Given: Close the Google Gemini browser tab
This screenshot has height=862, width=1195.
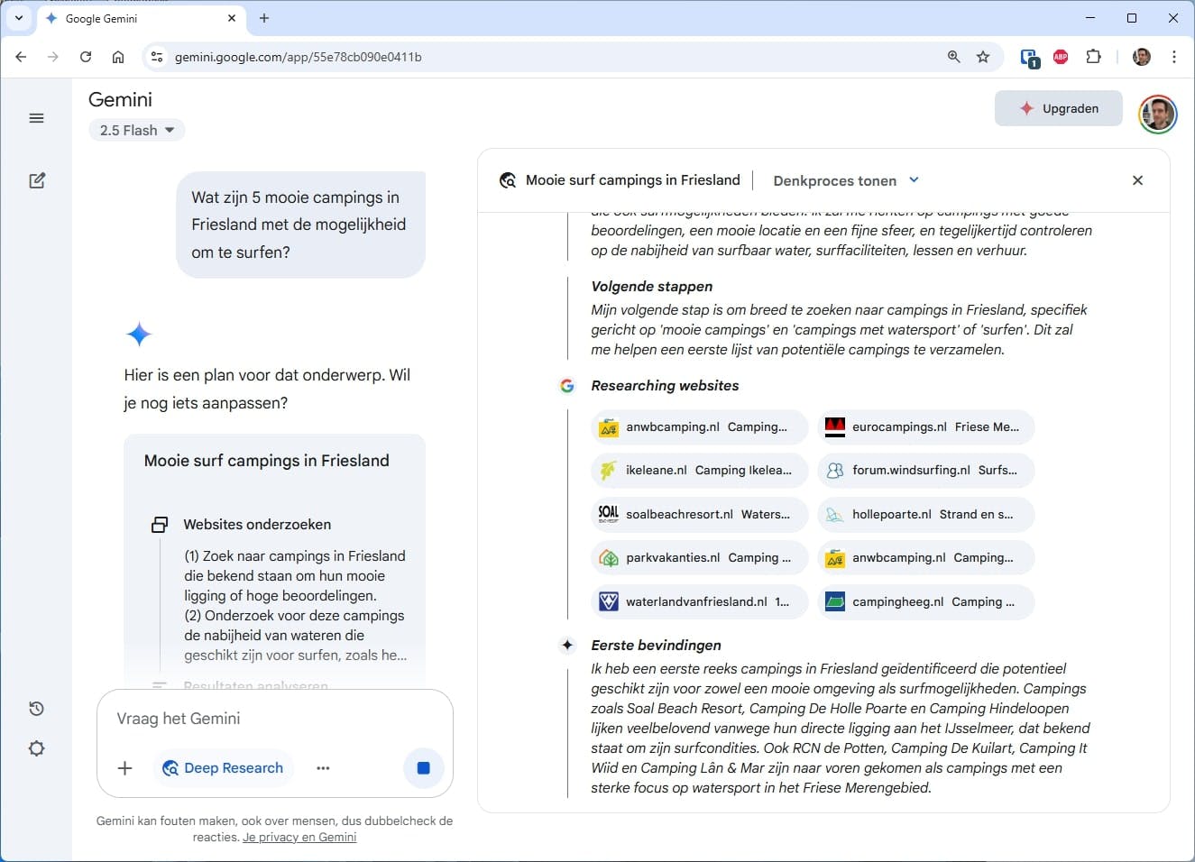Looking at the screenshot, I should coord(232,18).
